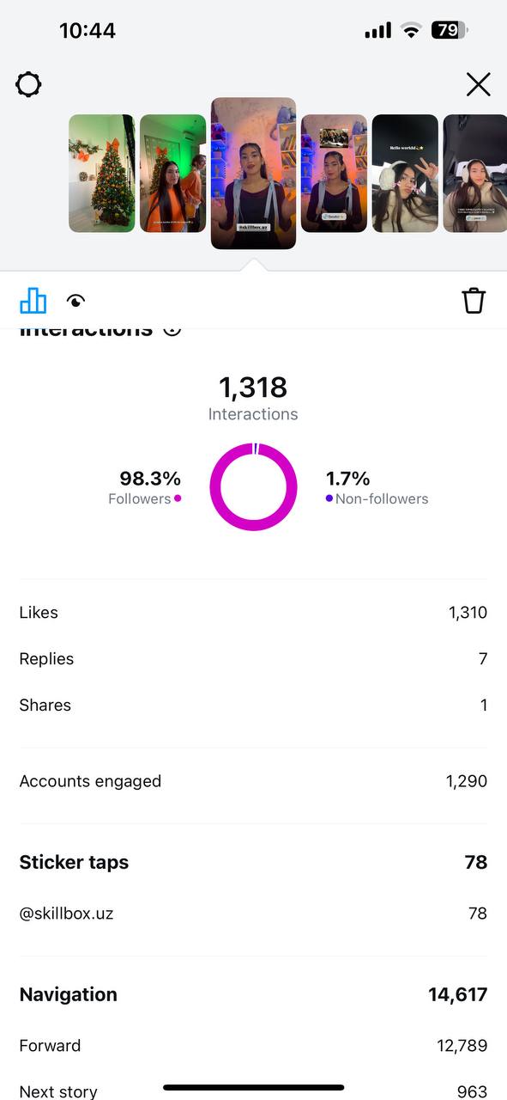Open the rightmost partially visible story thumbnail

[x=474, y=174]
